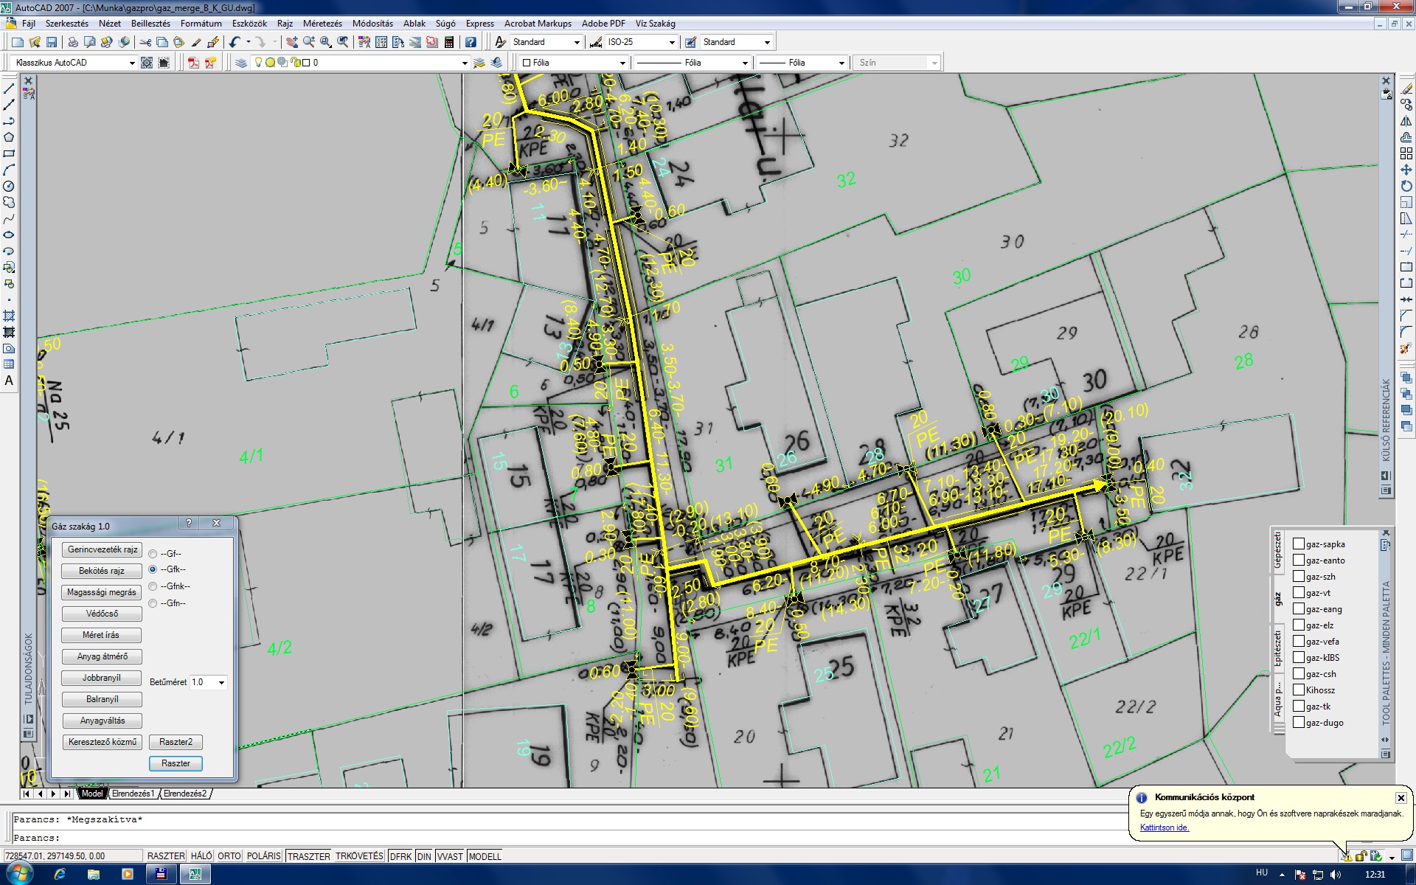
Task: Check the gaz-vefa checkbox
Action: (1299, 641)
